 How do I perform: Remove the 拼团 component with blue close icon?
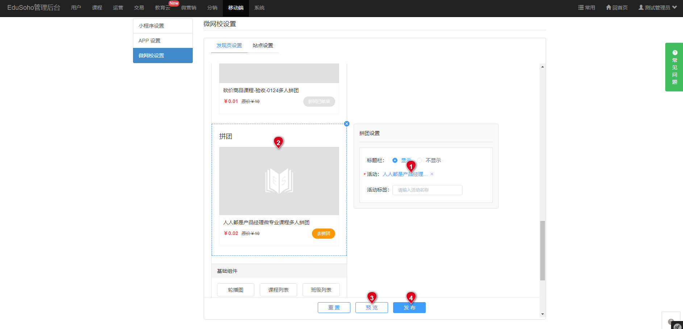point(347,124)
